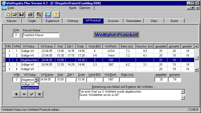Click the New file toolbar icon
The height and width of the screenshot is (113, 201).
(x=9, y=14)
